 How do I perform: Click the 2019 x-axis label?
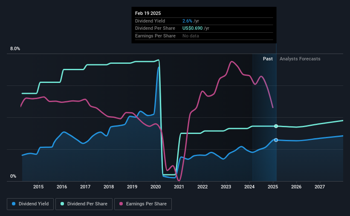pyautogui.click(x=132, y=187)
